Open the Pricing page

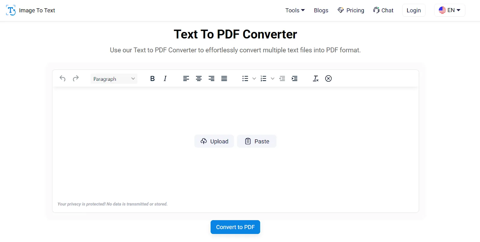tap(351, 10)
